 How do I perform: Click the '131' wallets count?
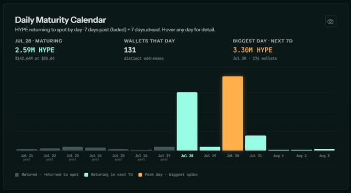(x=130, y=50)
